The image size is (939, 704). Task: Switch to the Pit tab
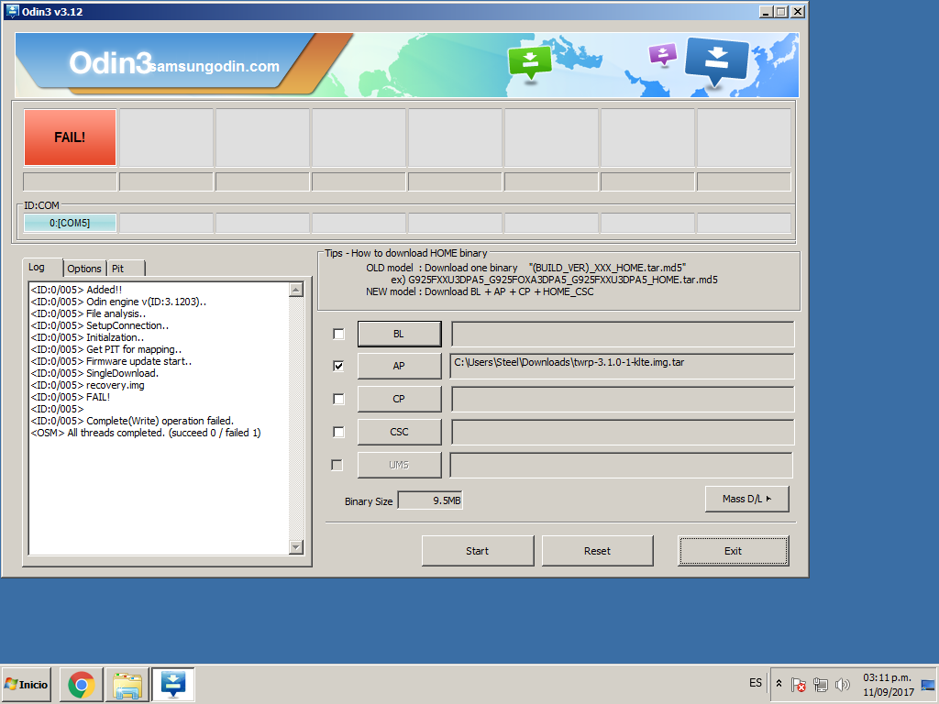[126, 269]
